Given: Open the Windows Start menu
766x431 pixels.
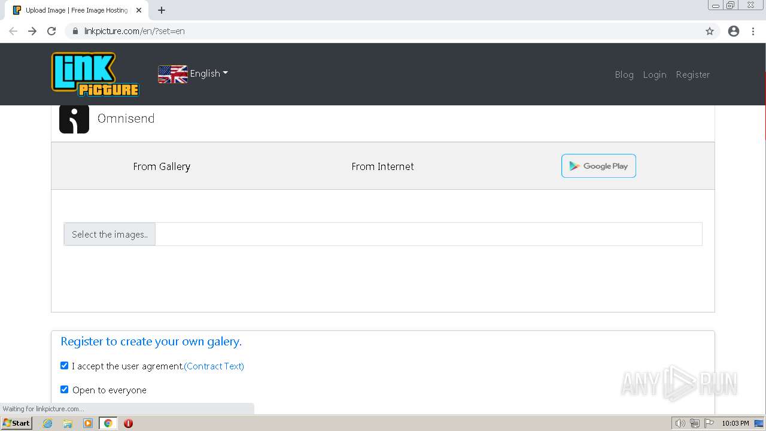Looking at the screenshot, I should coord(17,423).
